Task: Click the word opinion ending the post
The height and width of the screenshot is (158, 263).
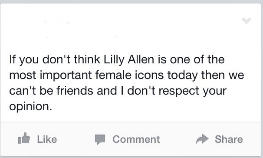Action: [30, 107]
